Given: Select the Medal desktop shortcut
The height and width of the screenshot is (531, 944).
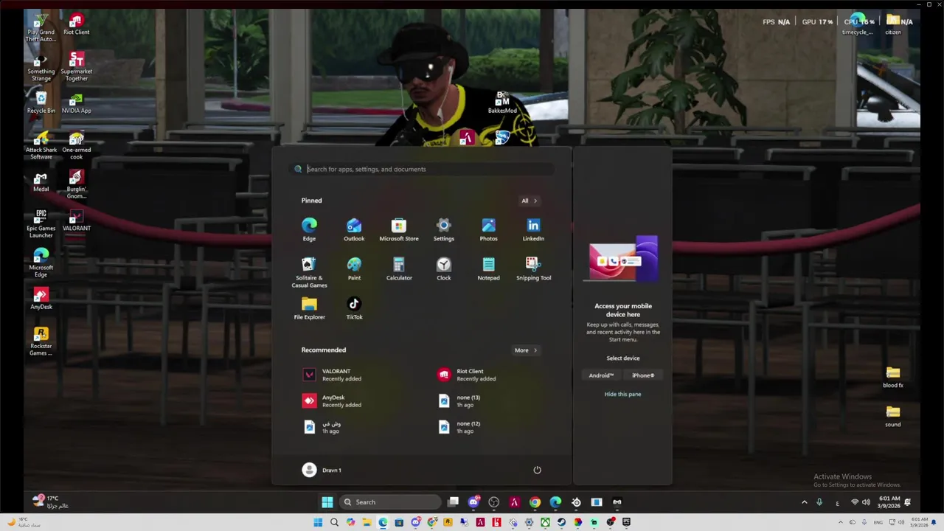Looking at the screenshot, I should (41, 181).
